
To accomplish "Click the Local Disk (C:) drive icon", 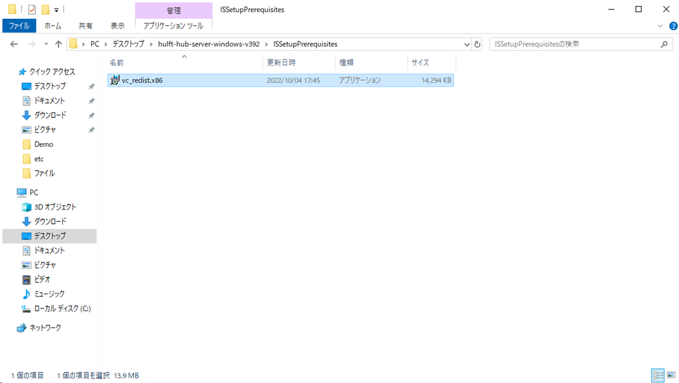I will (x=26, y=308).
